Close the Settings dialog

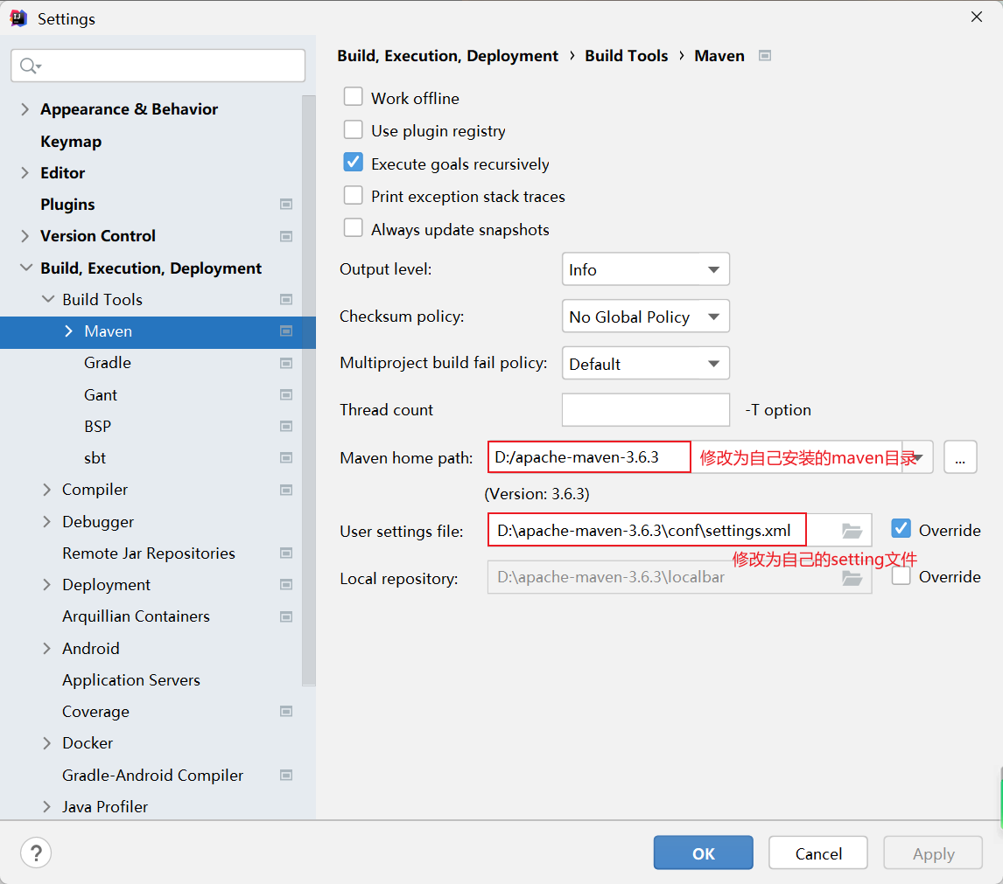point(976,17)
